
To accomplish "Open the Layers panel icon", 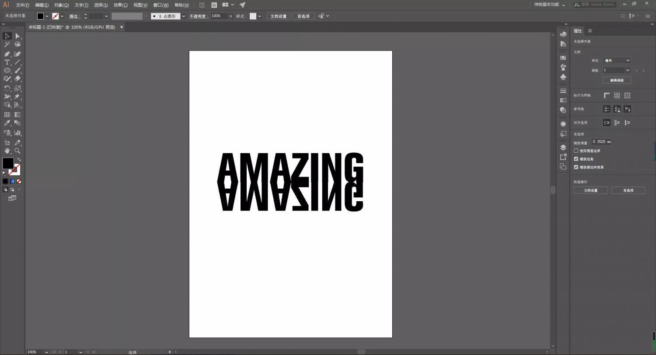I will click(x=563, y=148).
